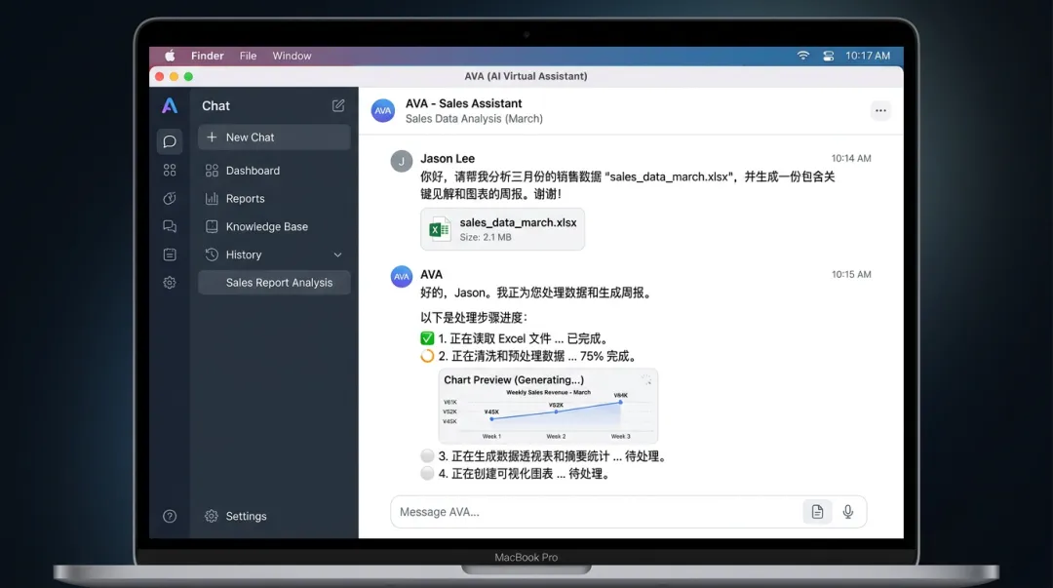Open Control Center in the menu bar

828,56
